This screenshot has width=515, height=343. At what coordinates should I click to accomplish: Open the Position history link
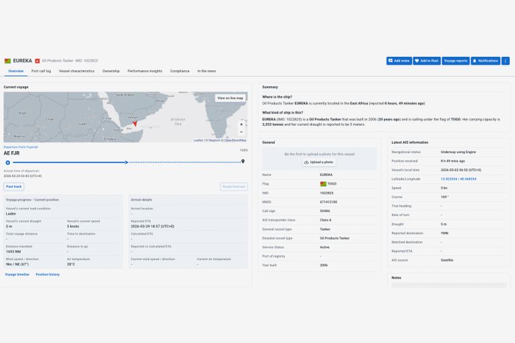point(47,274)
